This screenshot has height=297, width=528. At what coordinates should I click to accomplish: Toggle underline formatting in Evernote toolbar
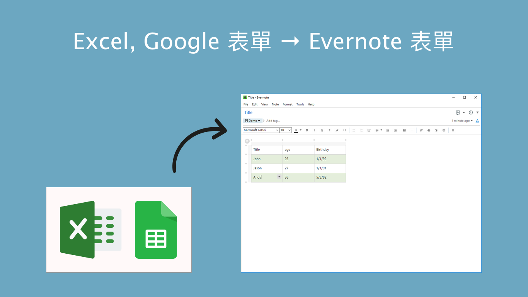click(322, 130)
